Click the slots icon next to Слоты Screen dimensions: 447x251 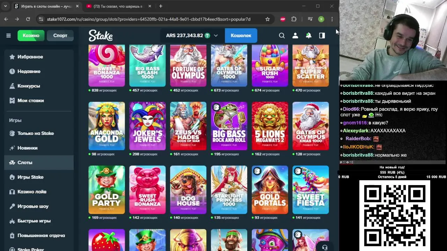click(12, 163)
